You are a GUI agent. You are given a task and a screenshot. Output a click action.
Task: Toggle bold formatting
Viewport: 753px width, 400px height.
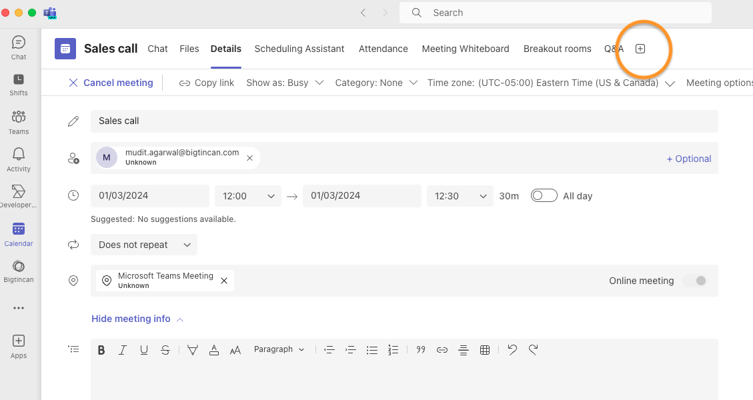coord(101,350)
